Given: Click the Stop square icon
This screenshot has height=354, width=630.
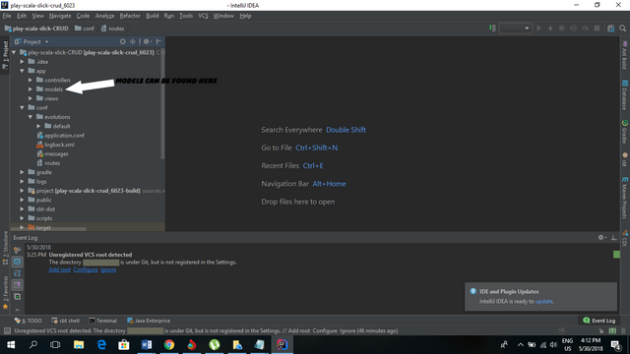Looking at the screenshot, I should click(597, 29).
